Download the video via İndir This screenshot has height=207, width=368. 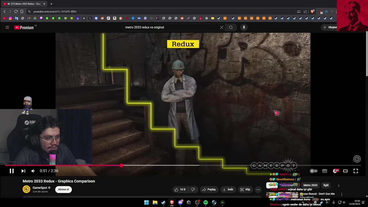(x=228, y=189)
